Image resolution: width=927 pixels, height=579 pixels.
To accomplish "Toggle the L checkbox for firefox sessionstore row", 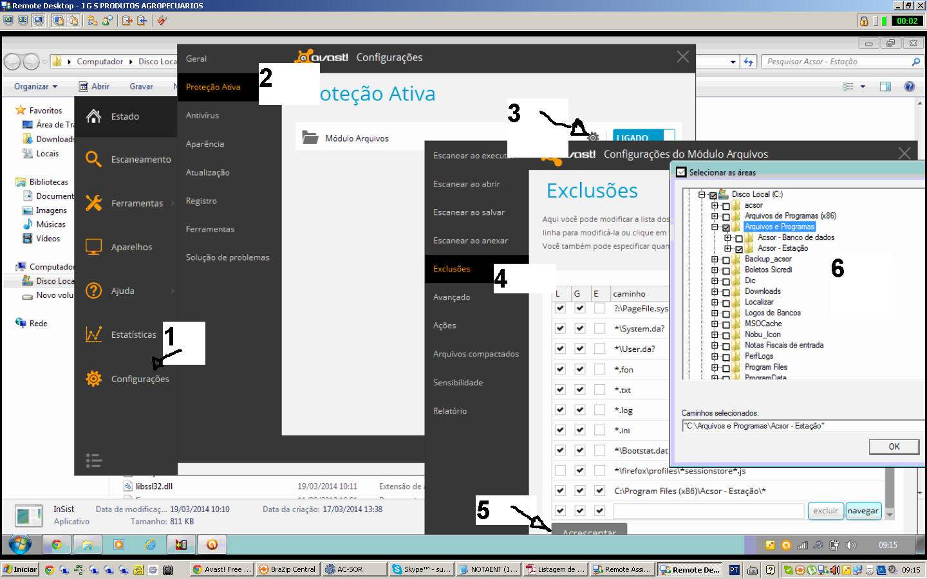I will [560, 470].
